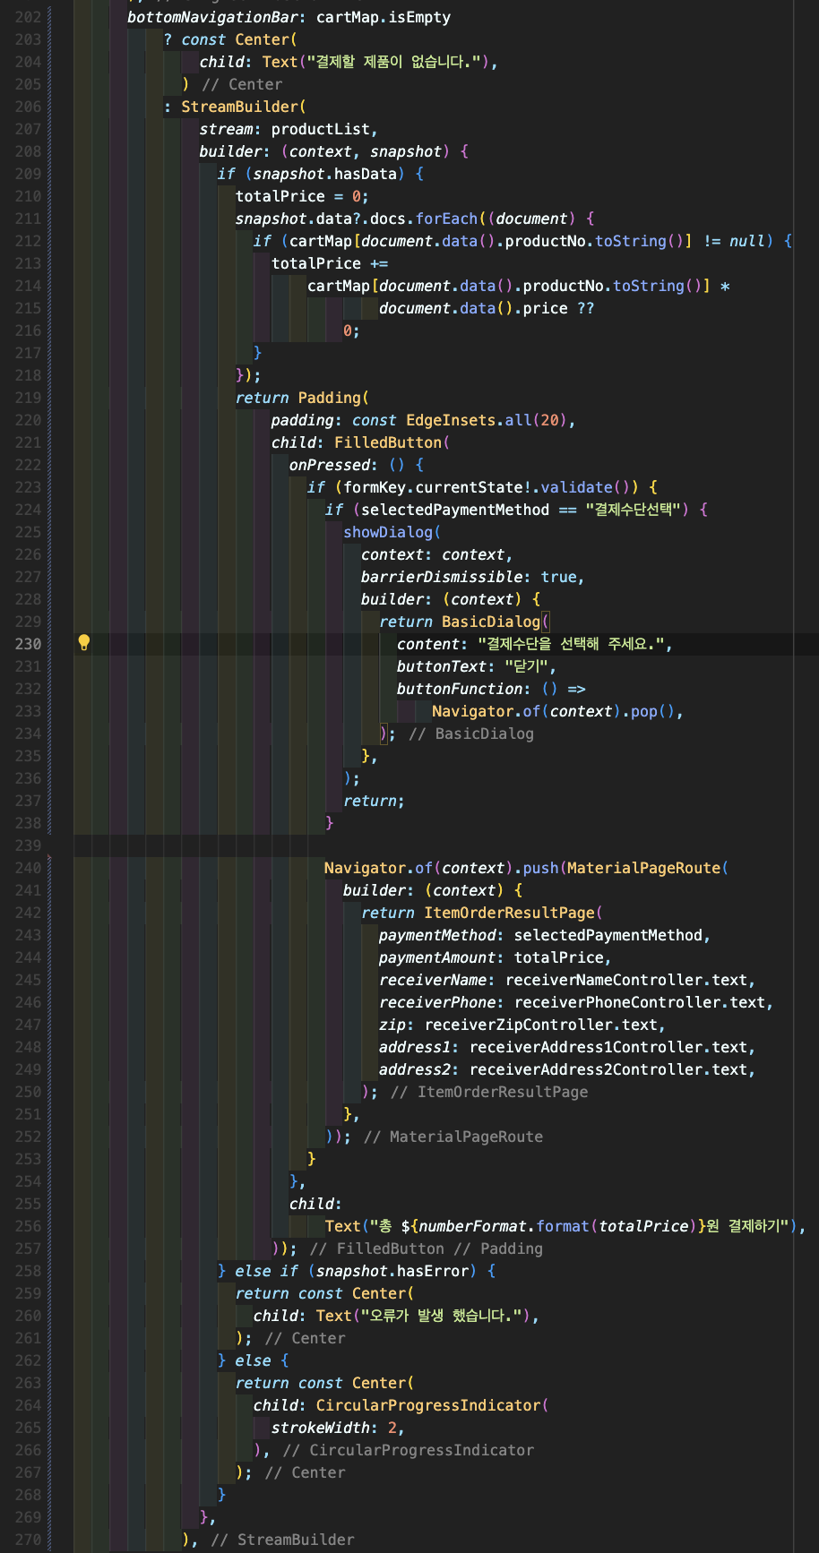Click the '// ItemOrderResultPage' comment
The width and height of the screenshot is (819, 1553).
(489, 1092)
